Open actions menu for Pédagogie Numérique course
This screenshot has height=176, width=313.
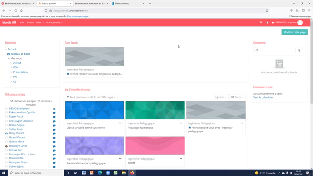(x=181, y=123)
